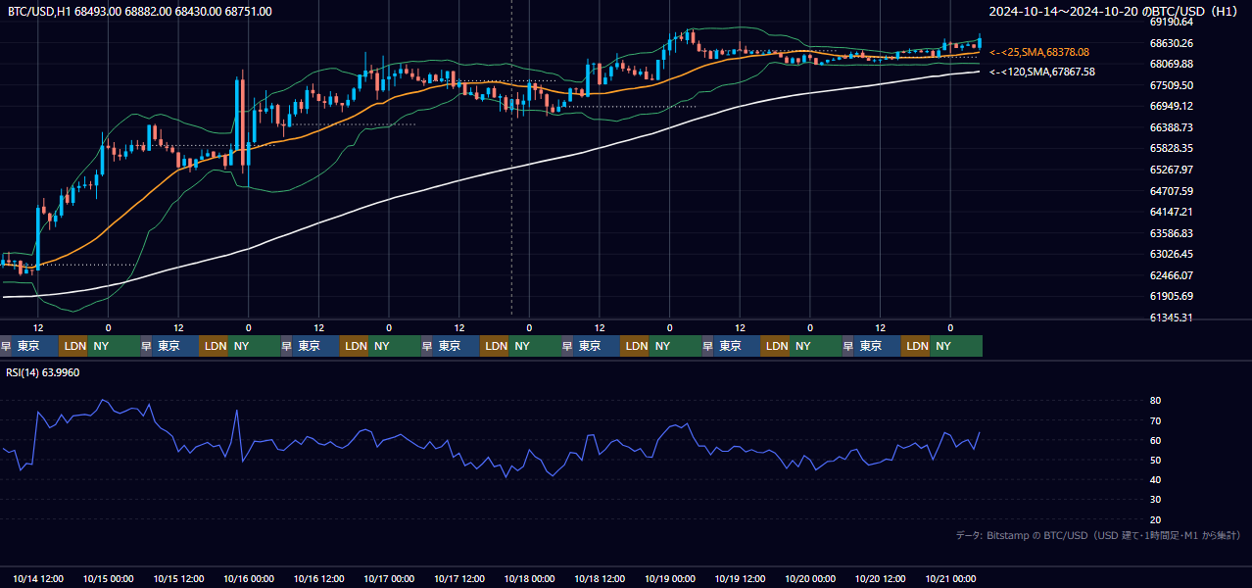Click the 10/19 00:00 date label
This screenshot has width=1252, height=588.
click(669, 579)
